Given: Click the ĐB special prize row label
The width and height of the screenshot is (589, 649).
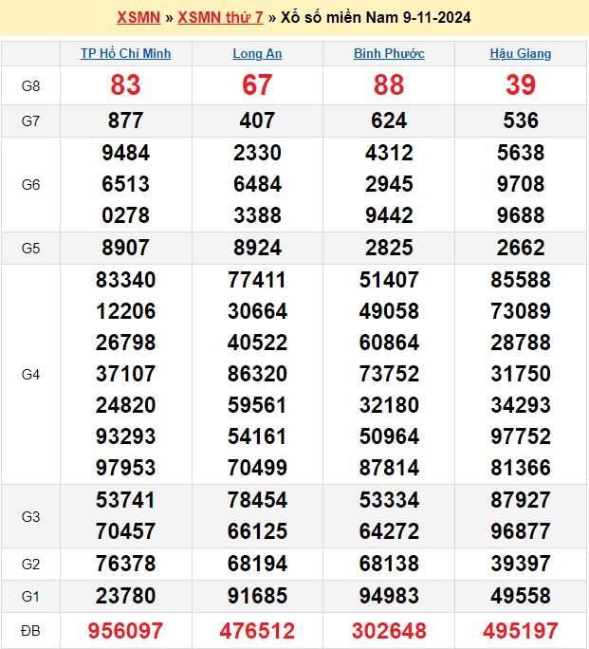Looking at the screenshot, I should click(x=30, y=631).
